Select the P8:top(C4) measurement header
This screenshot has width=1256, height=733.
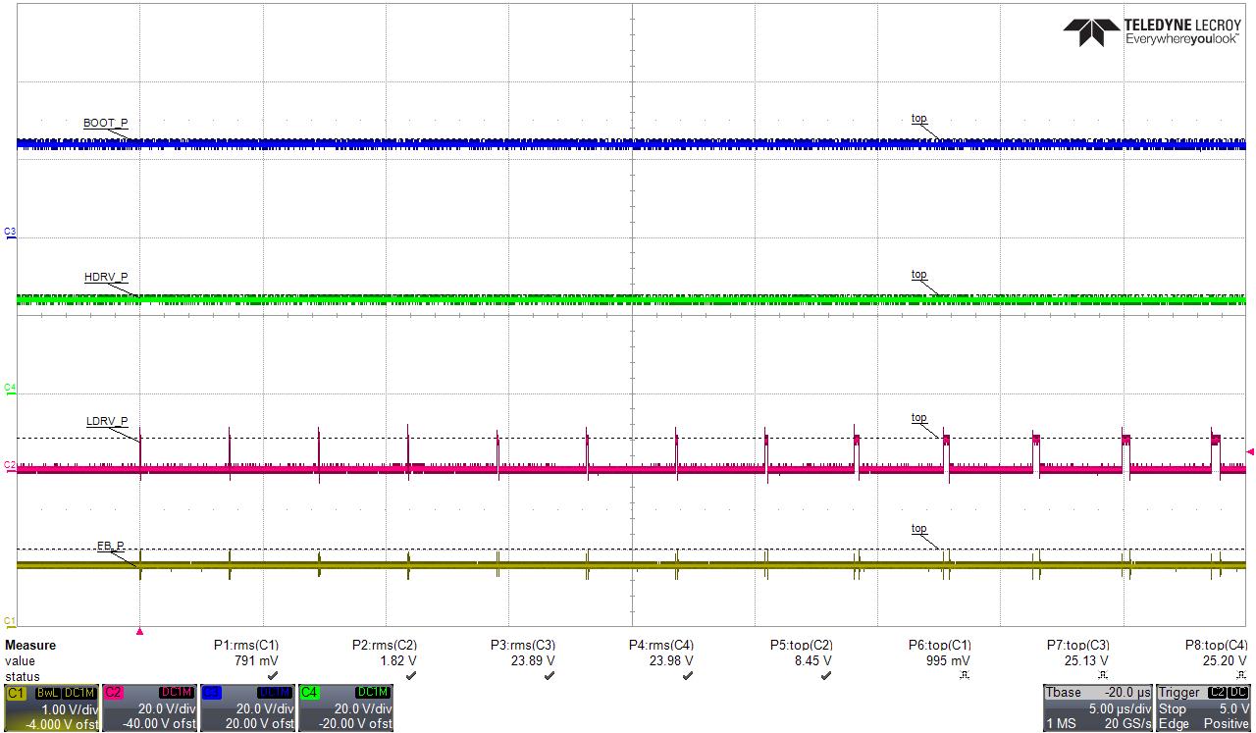[1217, 645]
